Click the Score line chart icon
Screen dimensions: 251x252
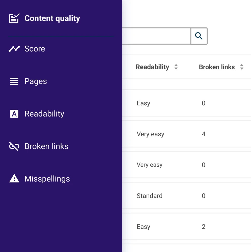14,49
